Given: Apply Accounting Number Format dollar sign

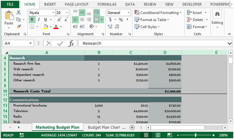Looking at the screenshot, I should pos(110,20).
